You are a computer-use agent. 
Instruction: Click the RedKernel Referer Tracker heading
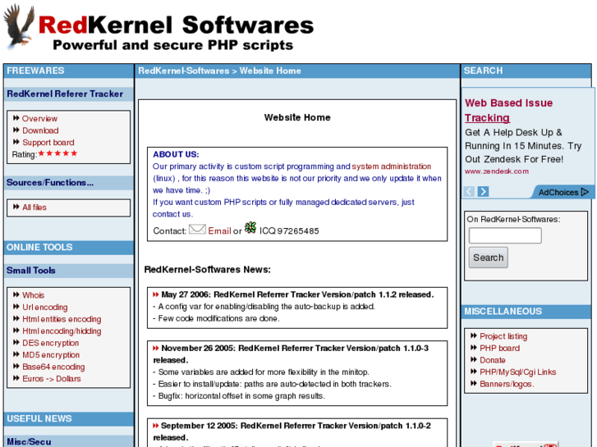[x=65, y=94]
